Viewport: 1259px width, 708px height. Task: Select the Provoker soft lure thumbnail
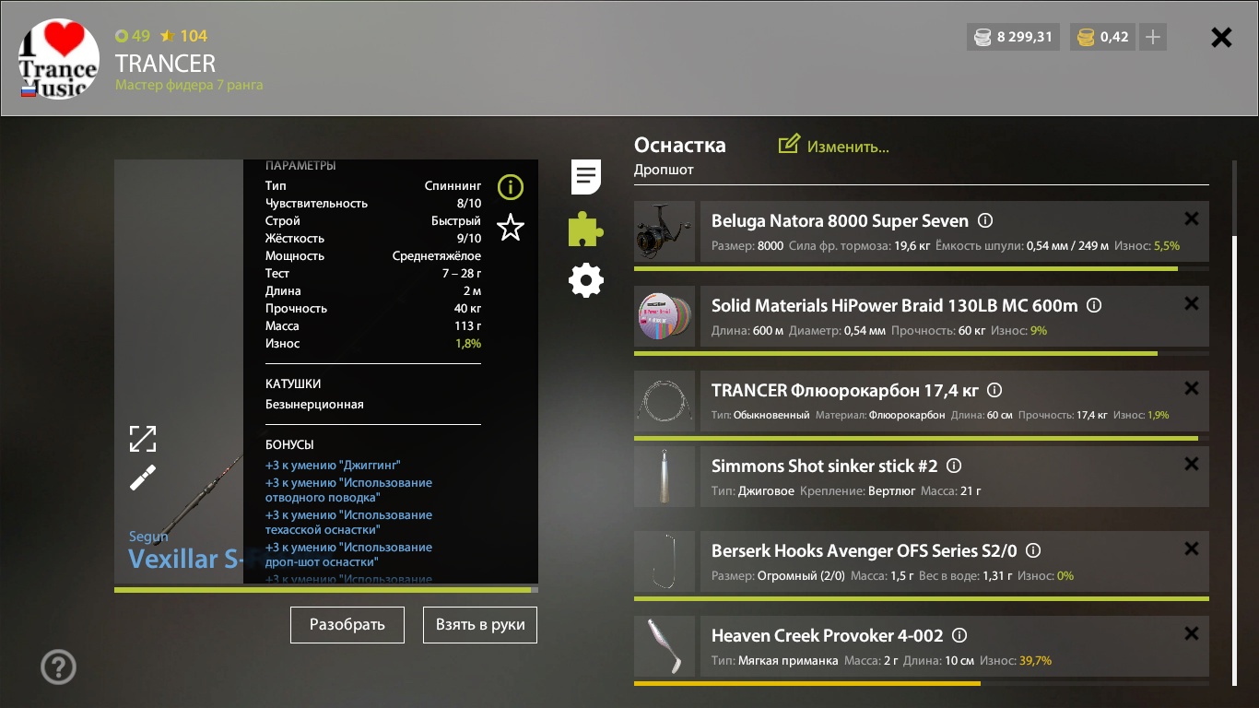pyautogui.click(x=665, y=646)
